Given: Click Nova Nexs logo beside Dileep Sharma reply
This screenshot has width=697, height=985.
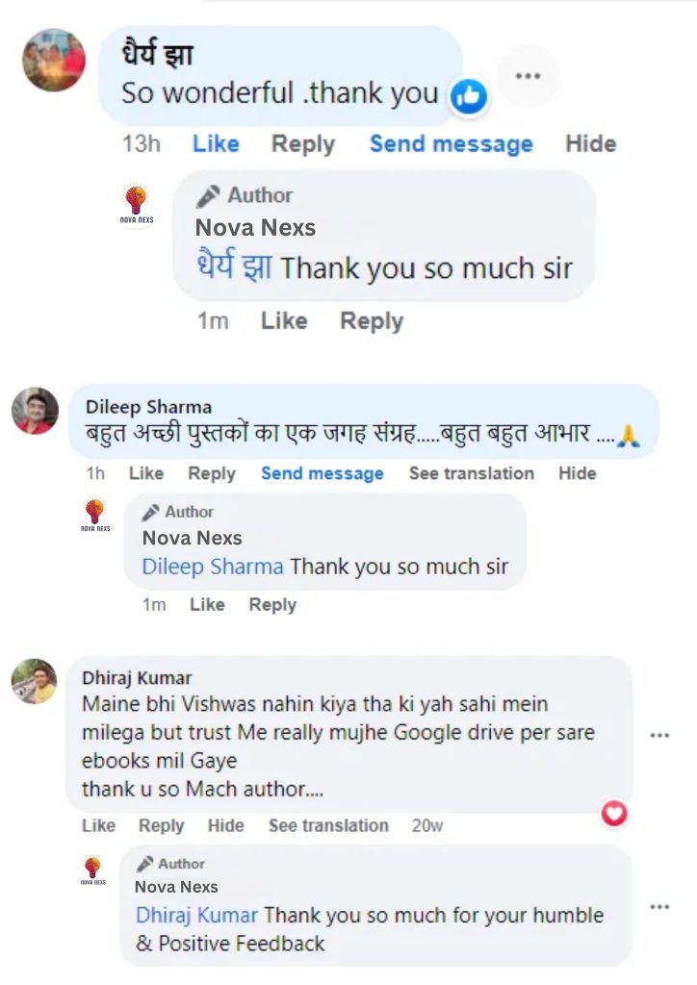Looking at the screenshot, I should 95,515.
